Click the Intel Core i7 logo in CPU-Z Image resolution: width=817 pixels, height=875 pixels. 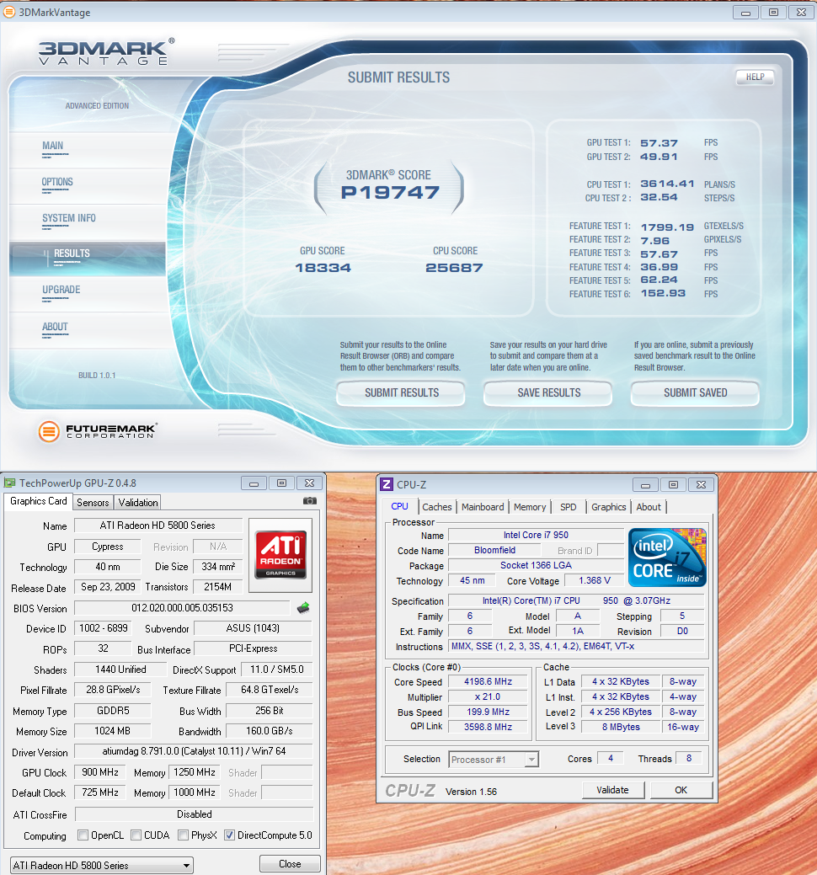tap(667, 557)
